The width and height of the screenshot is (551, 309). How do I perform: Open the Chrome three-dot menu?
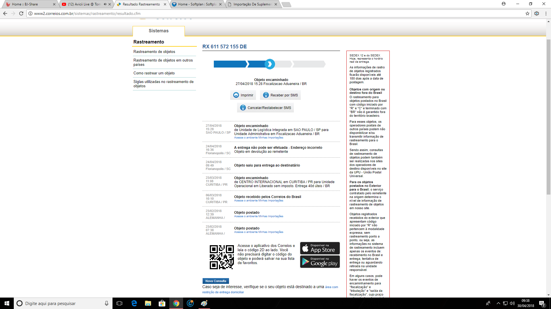(x=546, y=13)
